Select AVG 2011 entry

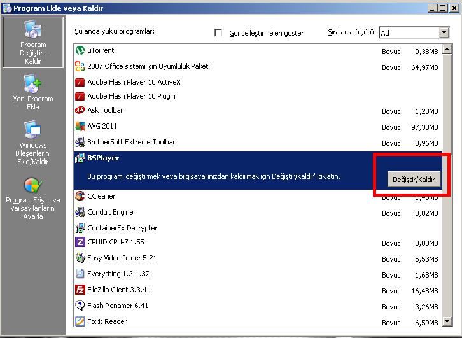pyautogui.click(x=258, y=127)
